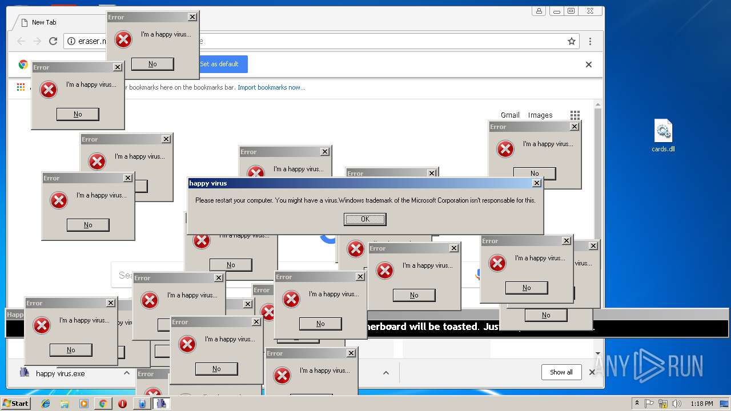Open the Chrome user profile icon

[x=539, y=11]
